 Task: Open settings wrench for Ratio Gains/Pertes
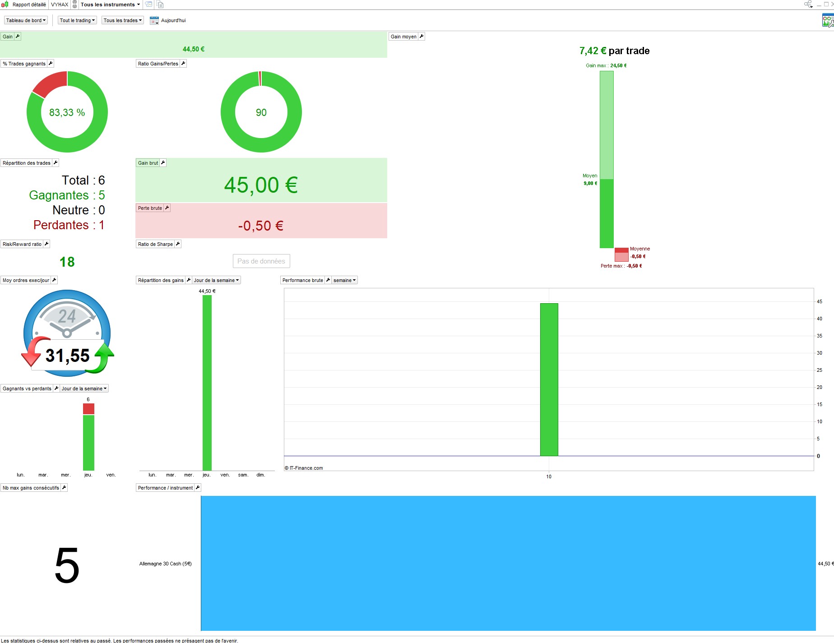pos(183,64)
